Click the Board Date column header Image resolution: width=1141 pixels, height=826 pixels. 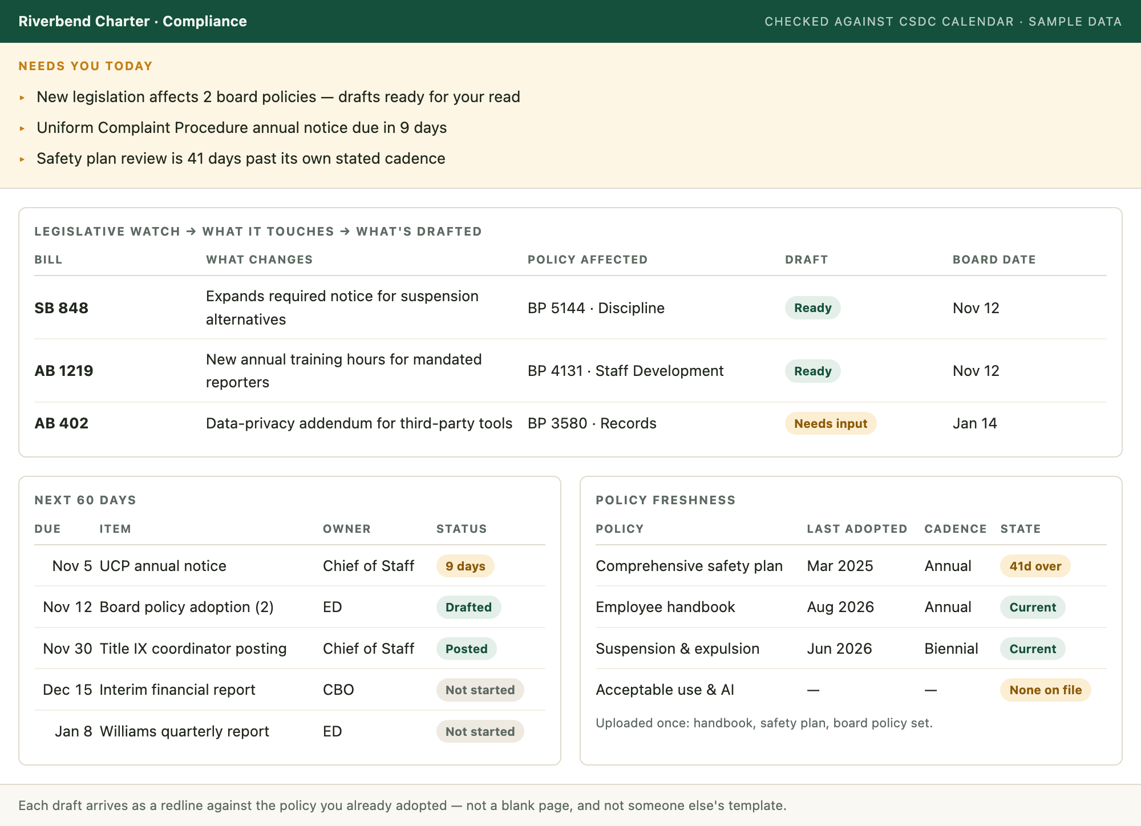[x=994, y=260]
